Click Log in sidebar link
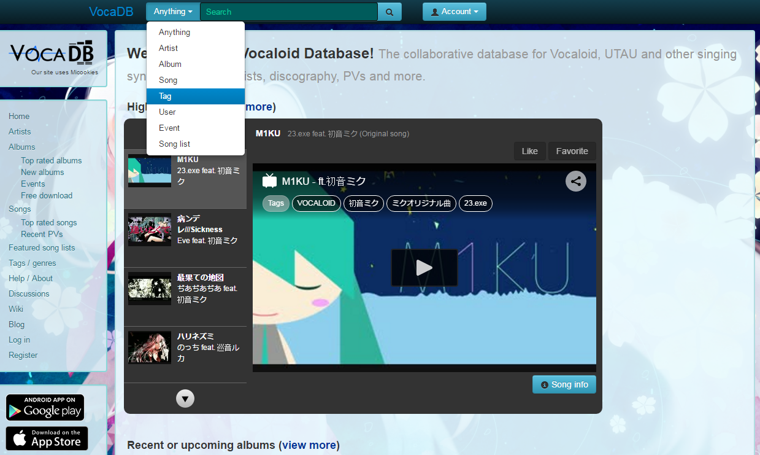 coord(19,340)
